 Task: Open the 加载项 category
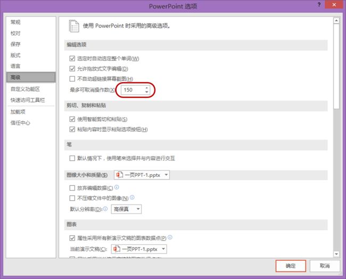coord(18,112)
